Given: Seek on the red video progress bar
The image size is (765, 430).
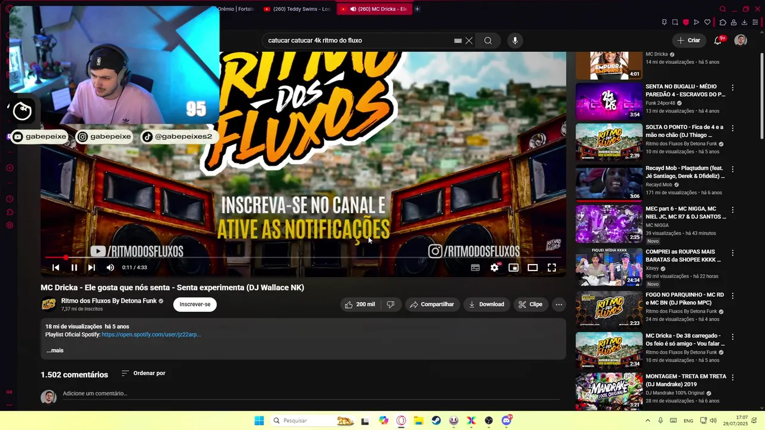Looking at the screenshot, I should tap(303, 257).
